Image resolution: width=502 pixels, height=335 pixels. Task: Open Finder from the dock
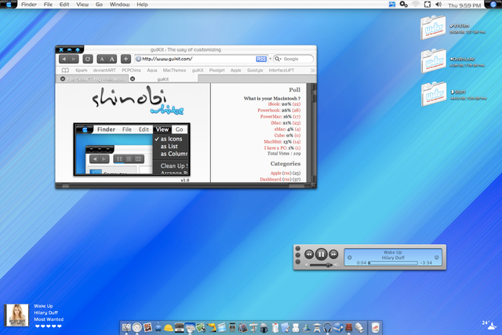click(126, 327)
